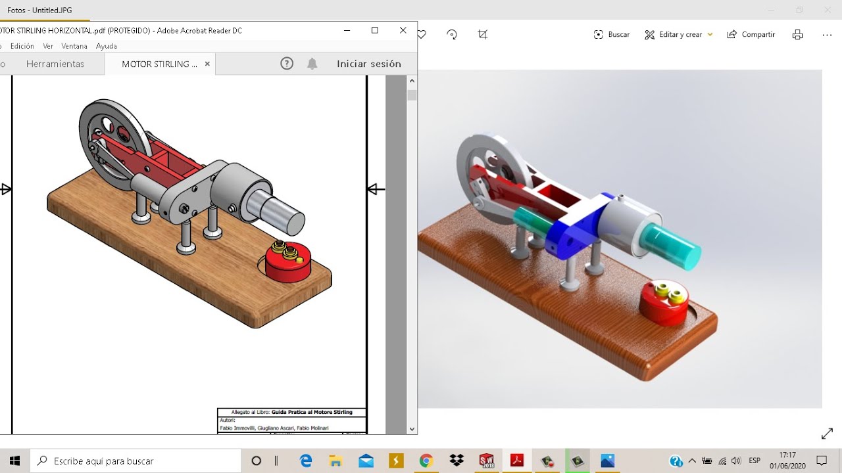Switch to Adobe Acrobat Reader on taskbar
The width and height of the screenshot is (842, 473).
[x=517, y=461]
